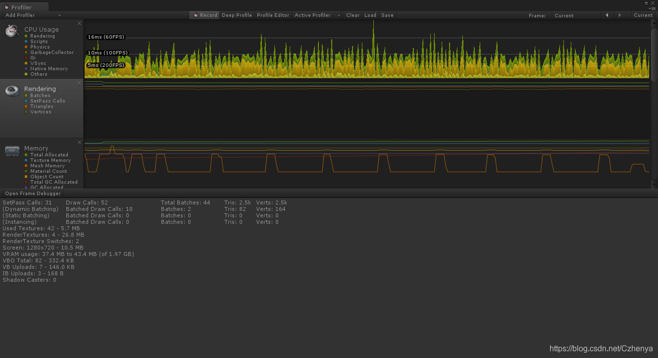Click the RenderTextures: 4 - 26.8 MB line
Image resolution: width=658 pixels, height=358 pixels.
(x=43, y=235)
